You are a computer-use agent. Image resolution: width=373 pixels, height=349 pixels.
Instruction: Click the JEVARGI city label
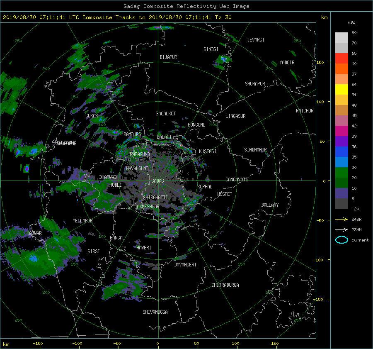pos(256,40)
